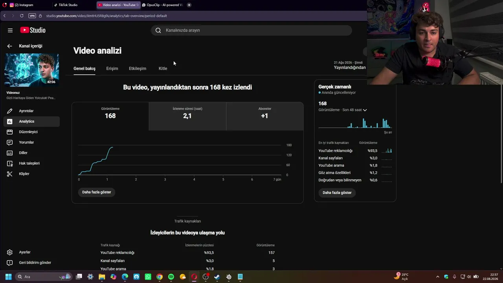Viewport: 503px width, 283px height.
Task: Click the VPN badge in address bar
Action: (x=32, y=16)
